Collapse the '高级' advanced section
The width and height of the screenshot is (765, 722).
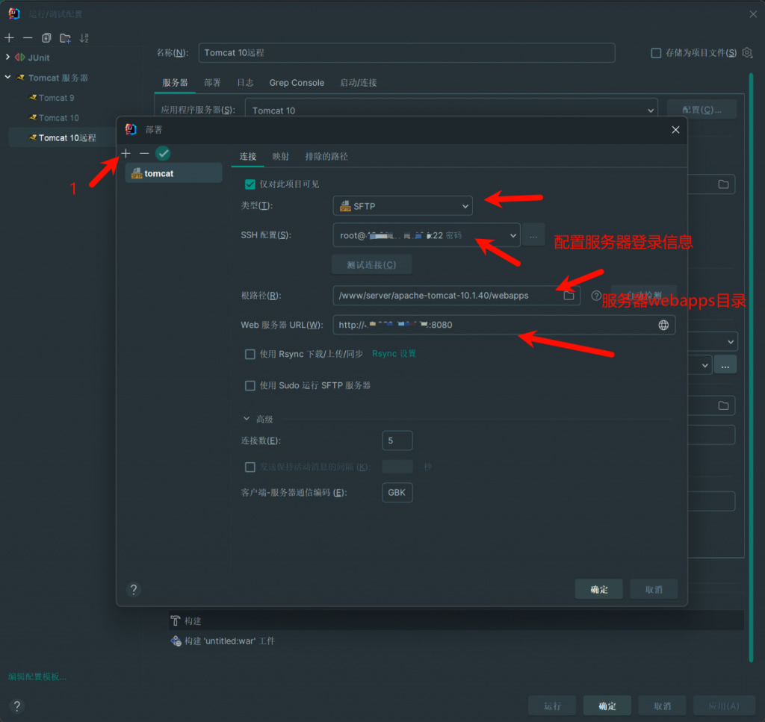247,420
